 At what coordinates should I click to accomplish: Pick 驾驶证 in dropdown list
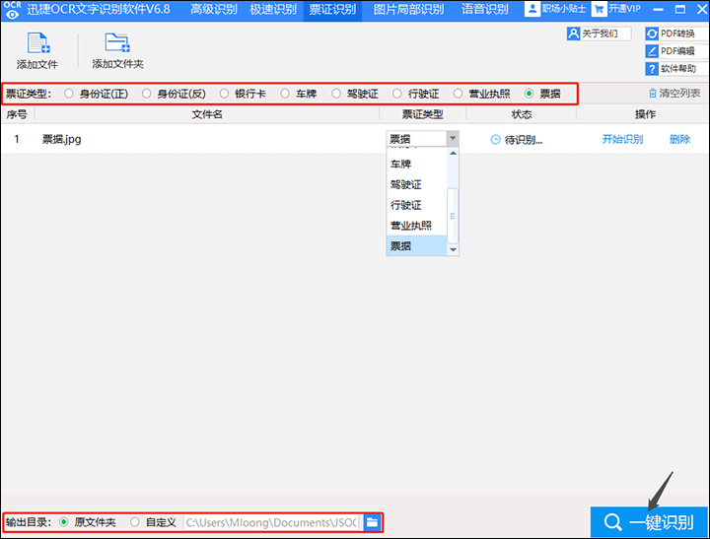click(x=416, y=184)
